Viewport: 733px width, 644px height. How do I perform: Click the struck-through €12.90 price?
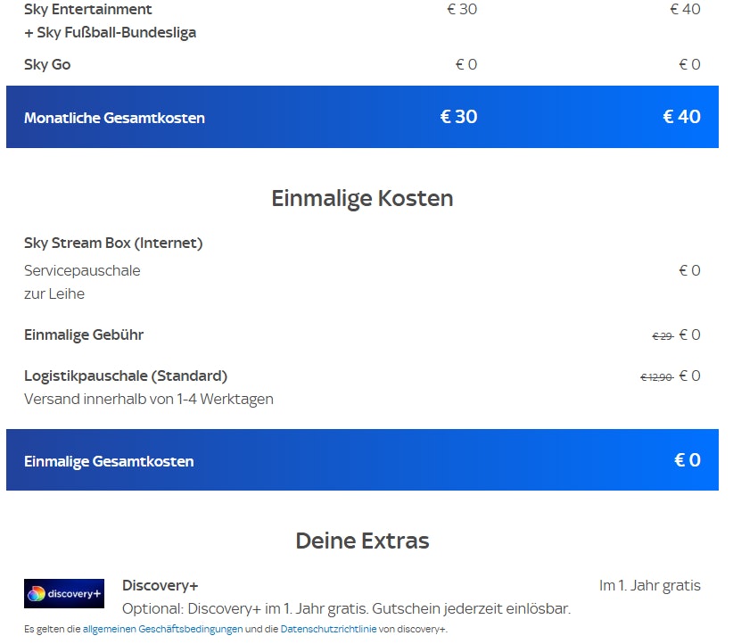click(656, 377)
